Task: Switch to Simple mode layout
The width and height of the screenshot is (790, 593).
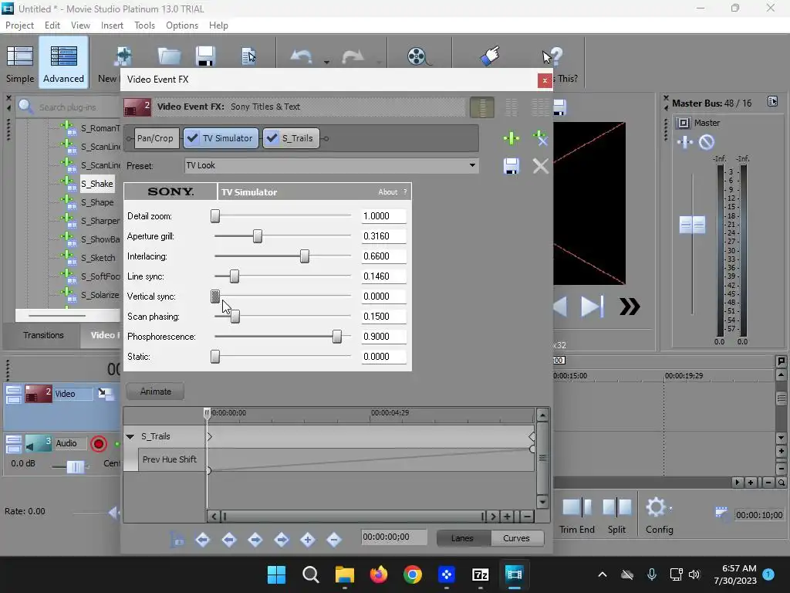Action: [x=20, y=63]
